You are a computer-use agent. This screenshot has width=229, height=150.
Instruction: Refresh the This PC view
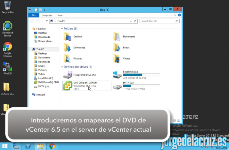135,21
